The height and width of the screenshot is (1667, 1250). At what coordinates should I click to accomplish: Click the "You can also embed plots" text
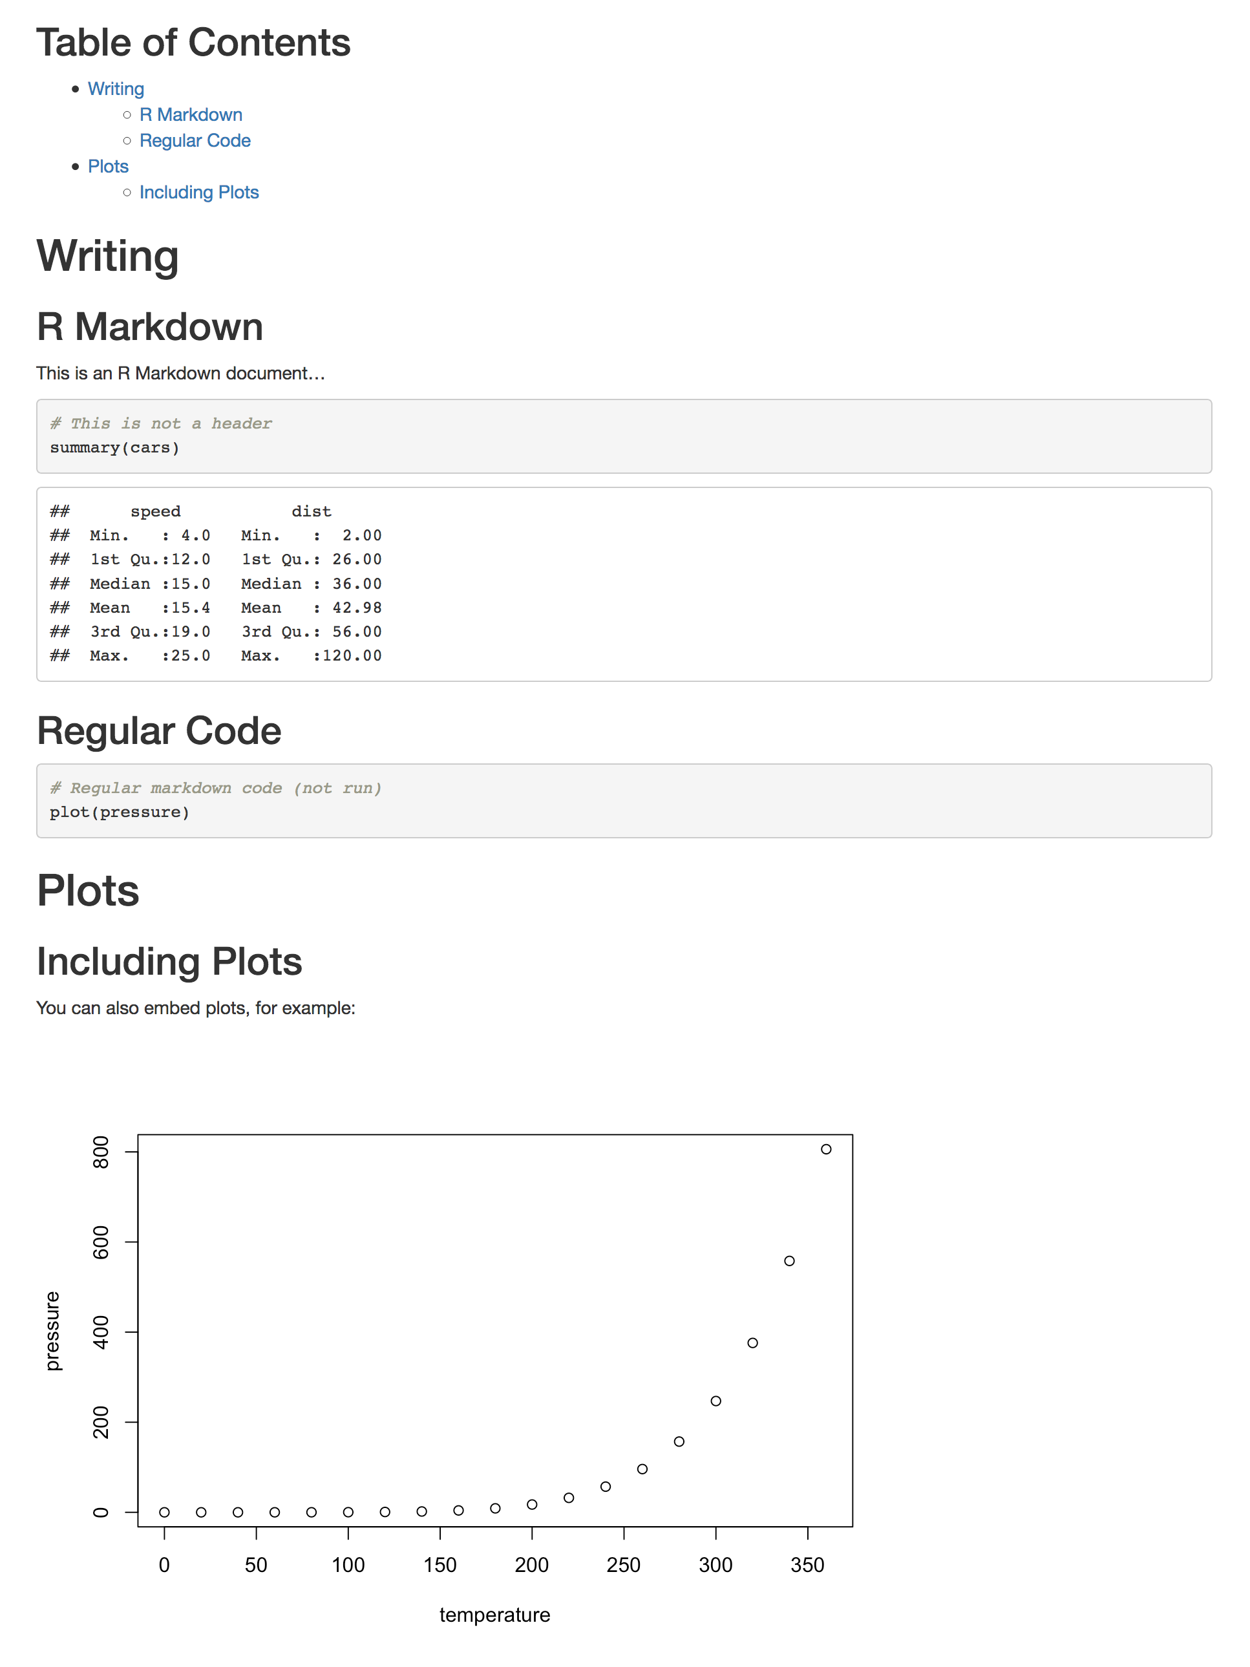coord(196,1008)
